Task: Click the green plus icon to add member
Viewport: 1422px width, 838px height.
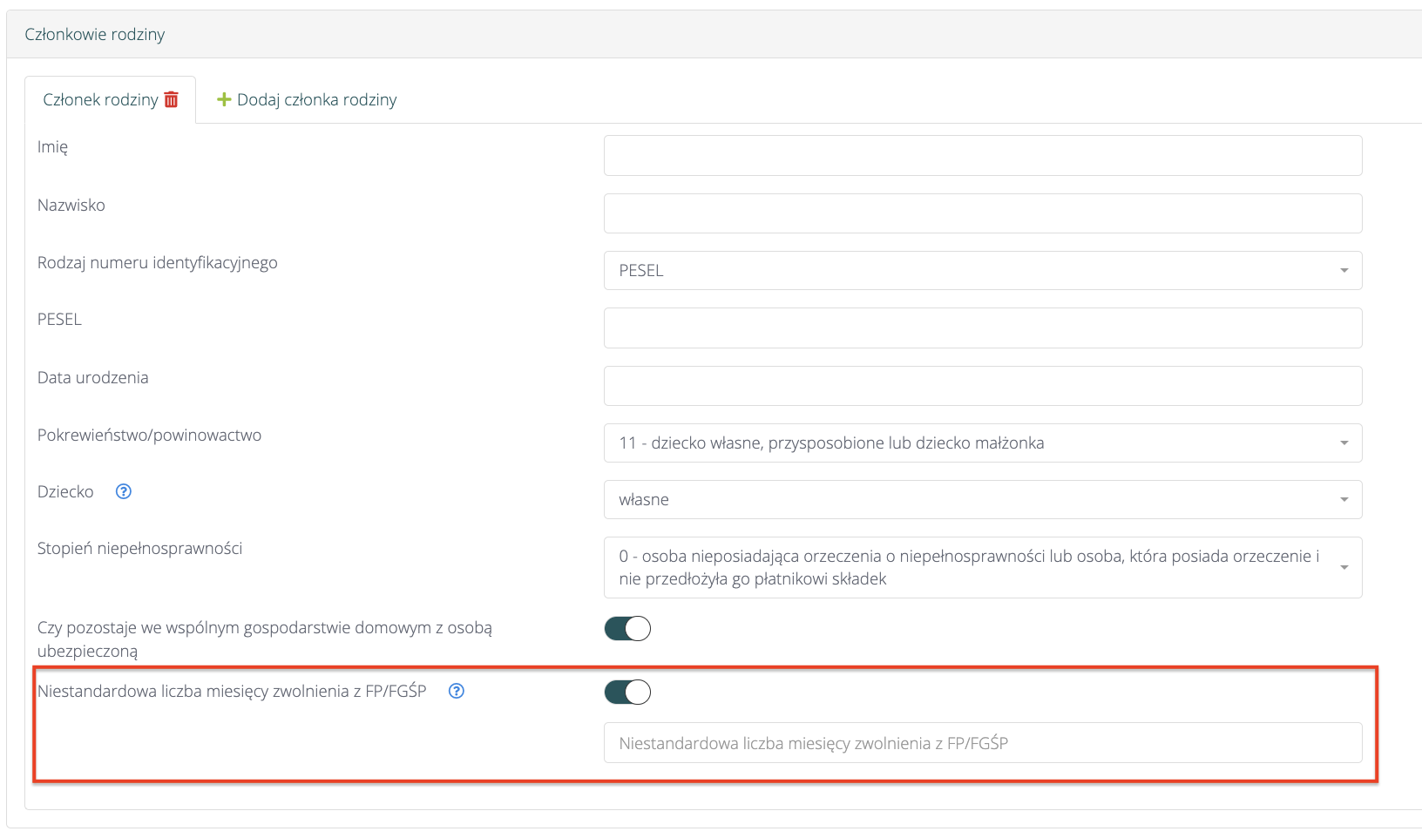Action: (x=224, y=99)
